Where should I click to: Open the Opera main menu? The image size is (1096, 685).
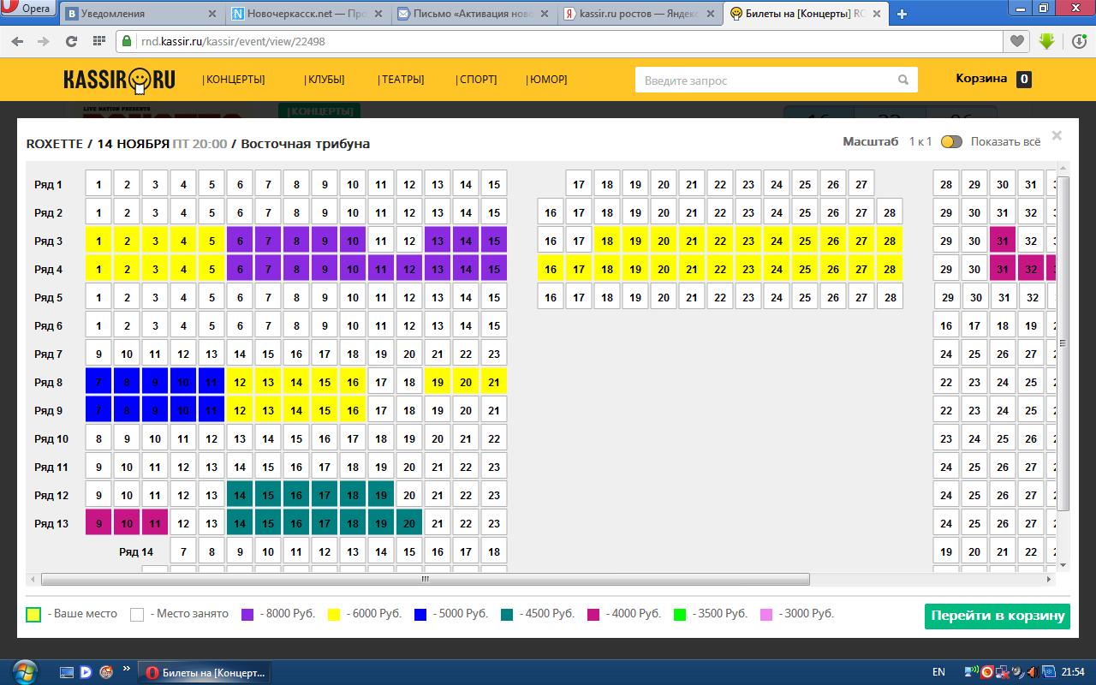click(x=27, y=10)
